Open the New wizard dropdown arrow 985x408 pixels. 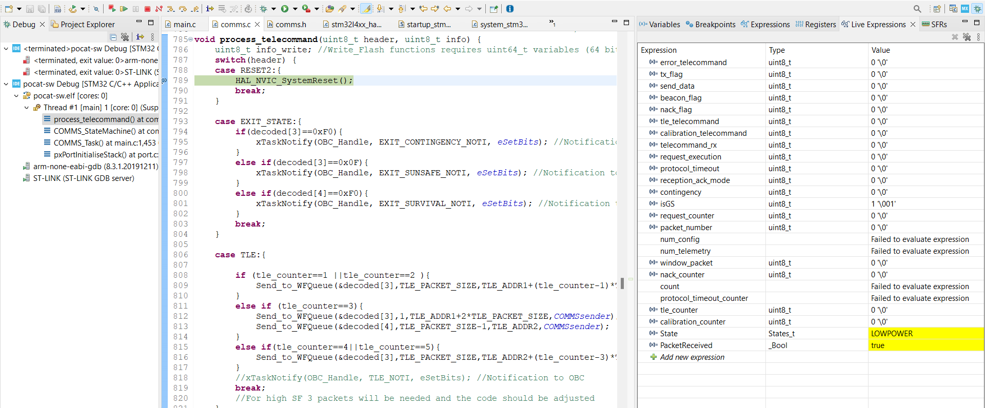pos(19,9)
